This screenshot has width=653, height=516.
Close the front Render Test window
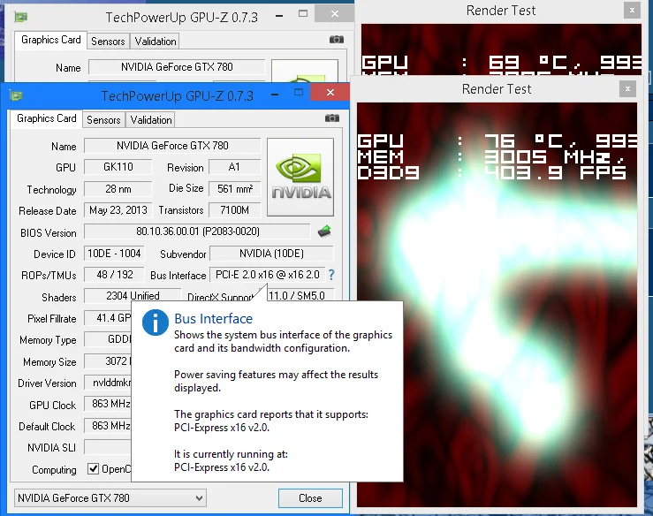[627, 88]
